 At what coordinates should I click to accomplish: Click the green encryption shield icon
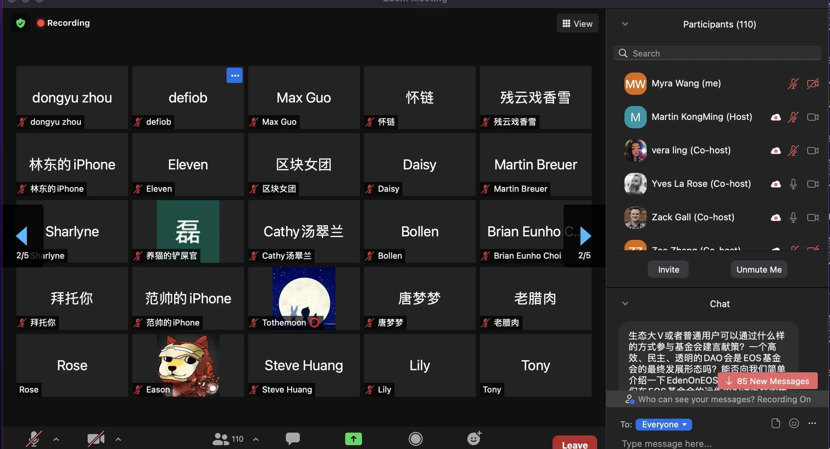(x=21, y=23)
